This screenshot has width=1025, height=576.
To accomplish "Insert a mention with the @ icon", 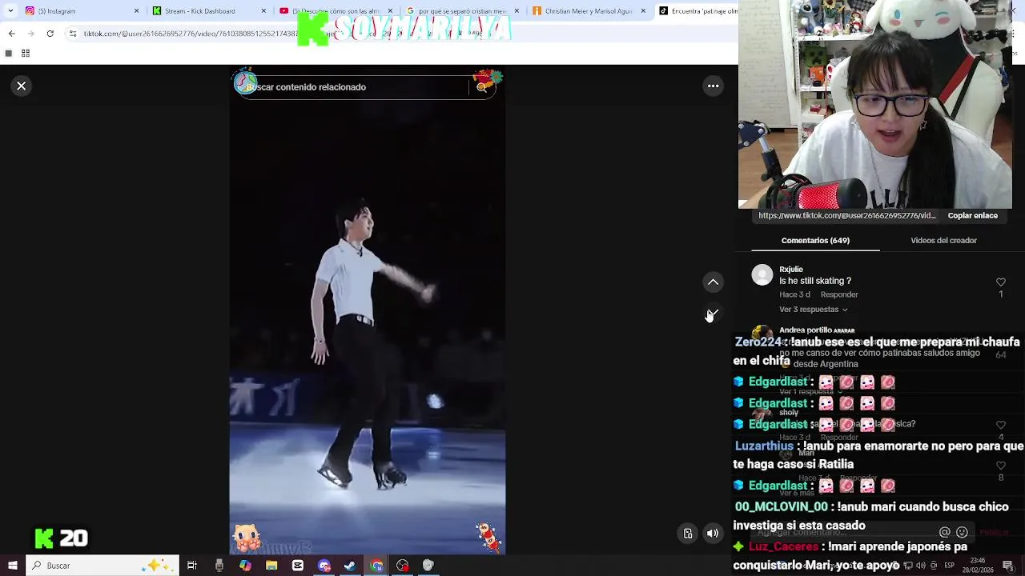I will tap(944, 532).
